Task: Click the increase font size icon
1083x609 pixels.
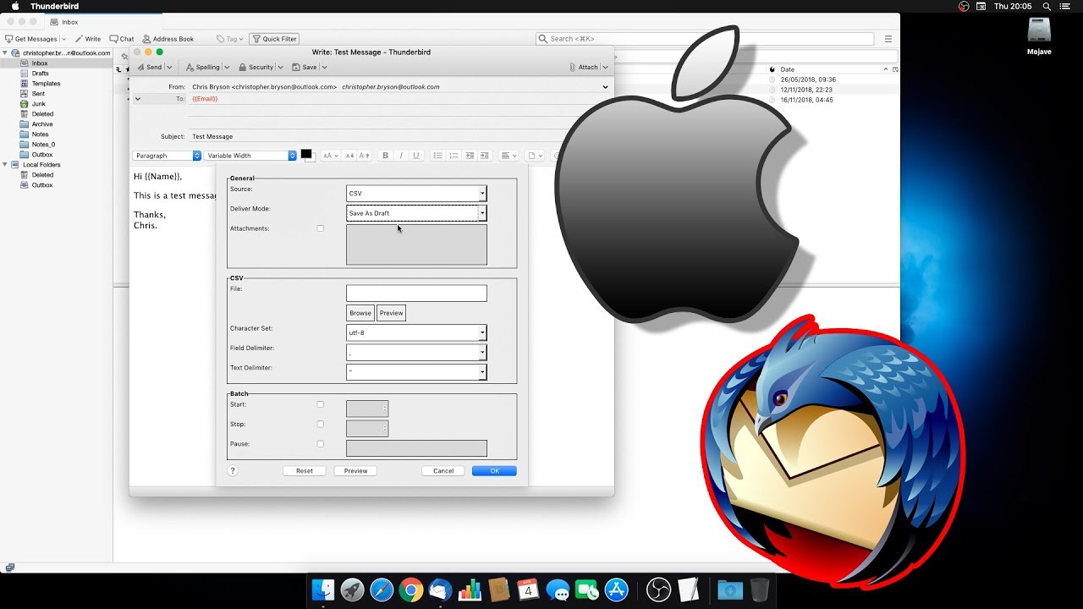Action: [x=364, y=156]
